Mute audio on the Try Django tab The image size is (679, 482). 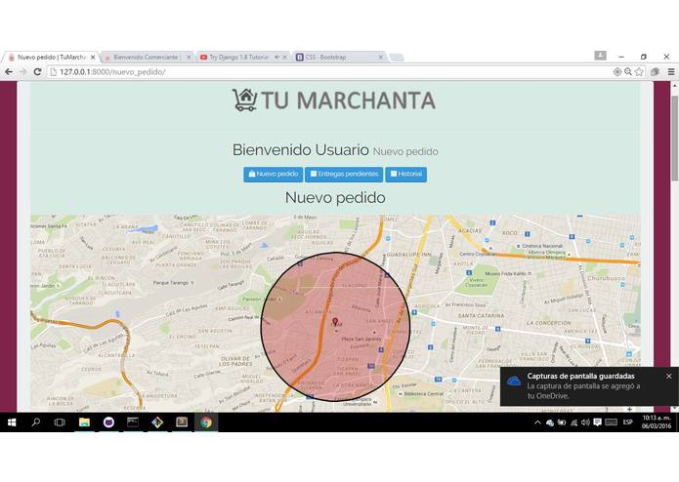tap(276, 57)
